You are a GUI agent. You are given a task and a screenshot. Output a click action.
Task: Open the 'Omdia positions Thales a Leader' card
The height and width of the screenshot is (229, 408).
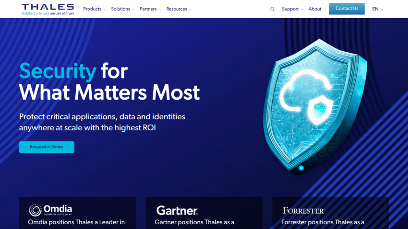point(78,213)
